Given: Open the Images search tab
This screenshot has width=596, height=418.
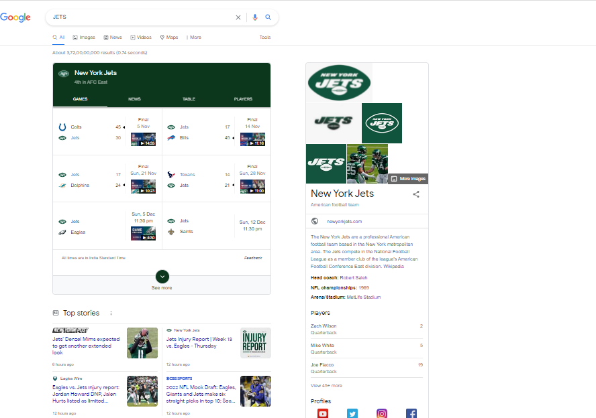Looking at the screenshot, I should [x=84, y=38].
